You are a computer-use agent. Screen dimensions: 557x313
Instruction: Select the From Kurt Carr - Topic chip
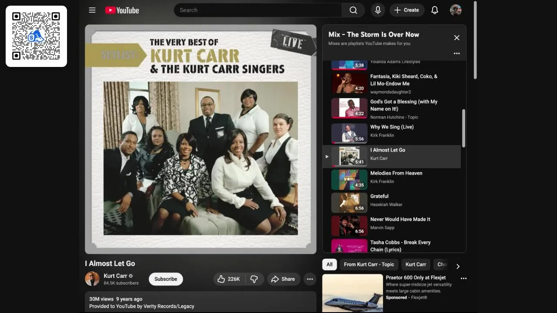(369, 264)
